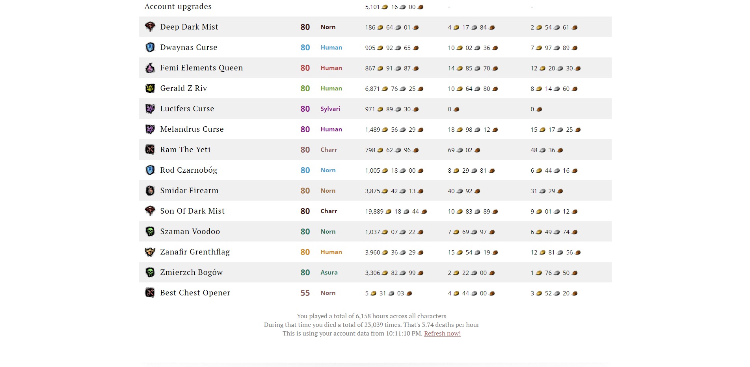Click the Rod Czarnobóg character name

pyautogui.click(x=189, y=170)
